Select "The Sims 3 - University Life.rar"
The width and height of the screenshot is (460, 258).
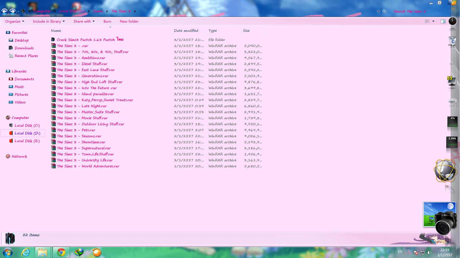pos(85,160)
